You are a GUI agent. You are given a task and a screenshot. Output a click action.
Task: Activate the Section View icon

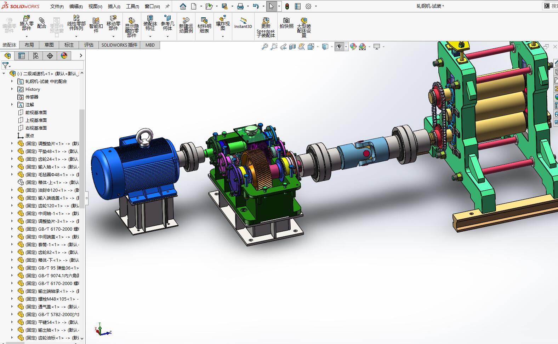click(x=292, y=47)
